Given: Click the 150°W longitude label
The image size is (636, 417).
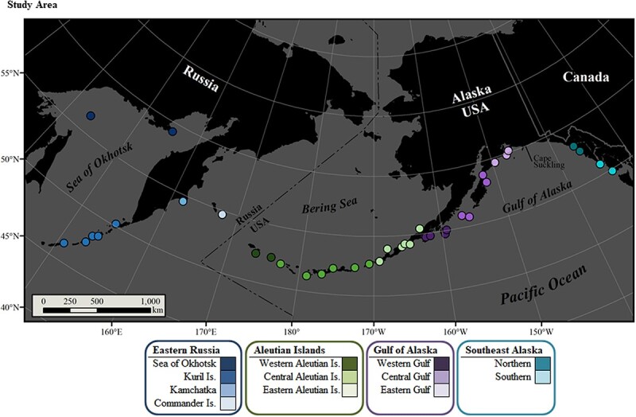Looking at the screenshot, I should coord(542,331).
